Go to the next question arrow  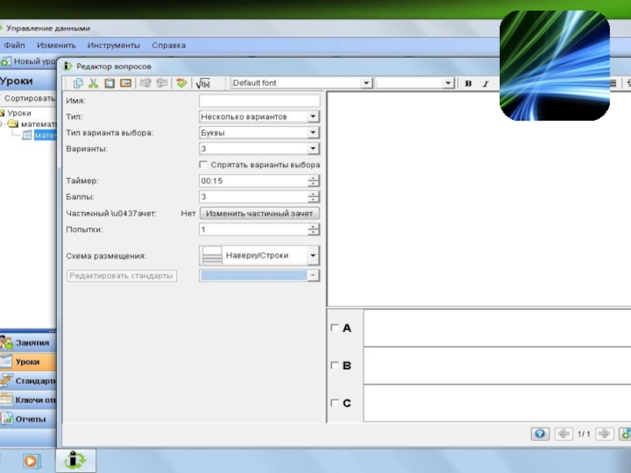pyautogui.click(x=604, y=434)
